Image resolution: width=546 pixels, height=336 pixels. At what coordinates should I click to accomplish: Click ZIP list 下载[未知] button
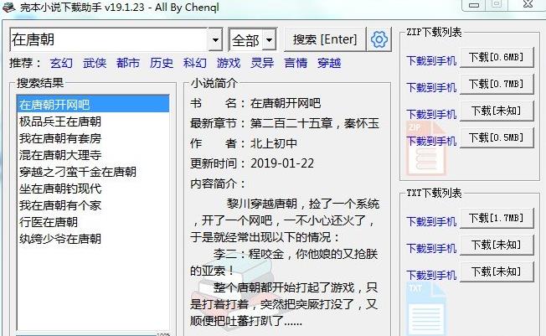click(x=497, y=111)
